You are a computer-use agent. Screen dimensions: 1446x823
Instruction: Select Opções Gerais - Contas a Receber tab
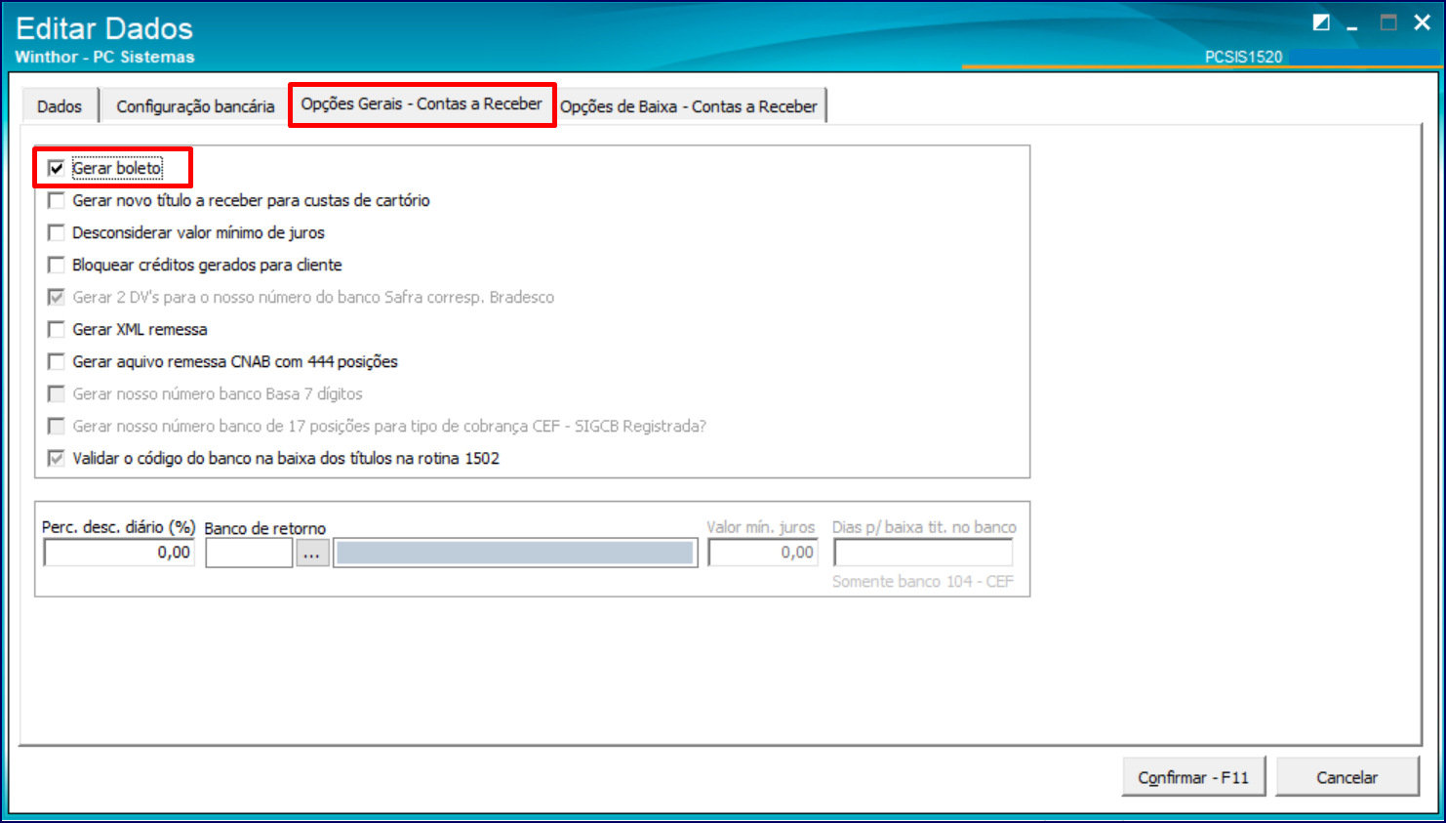coord(422,103)
